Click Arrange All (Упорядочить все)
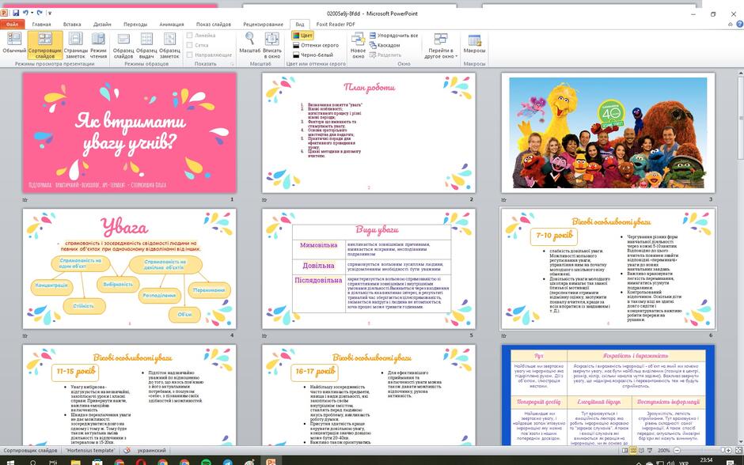The image size is (744, 465). (394, 35)
